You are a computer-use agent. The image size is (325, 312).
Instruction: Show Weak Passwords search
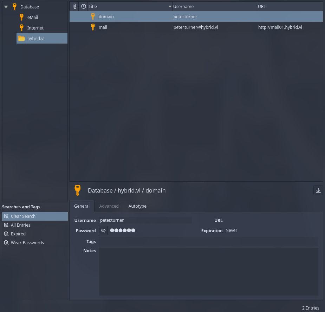27,243
